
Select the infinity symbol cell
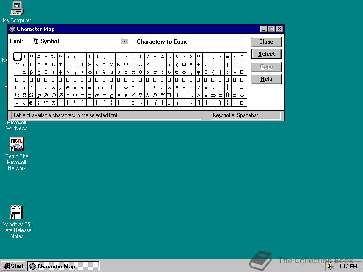pyautogui.click(x=53, y=87)
